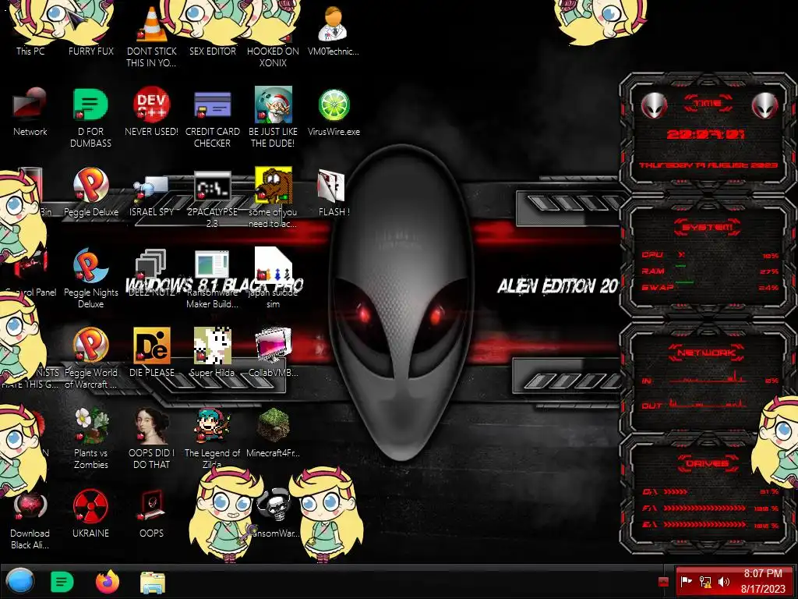The image size is (798, 599).
Task: Click the E:\ drive usage bar in Drives gadget
Action: pos(710,524)
